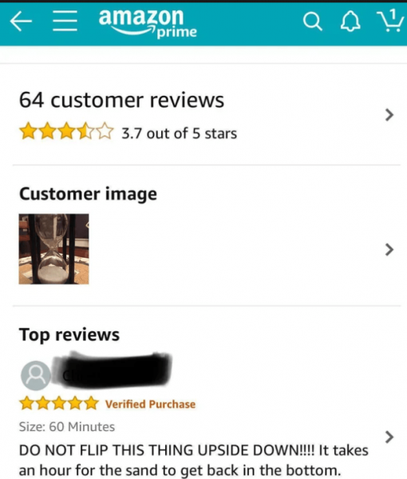Tap the Amazon Prime logo

tap(148, 23)
